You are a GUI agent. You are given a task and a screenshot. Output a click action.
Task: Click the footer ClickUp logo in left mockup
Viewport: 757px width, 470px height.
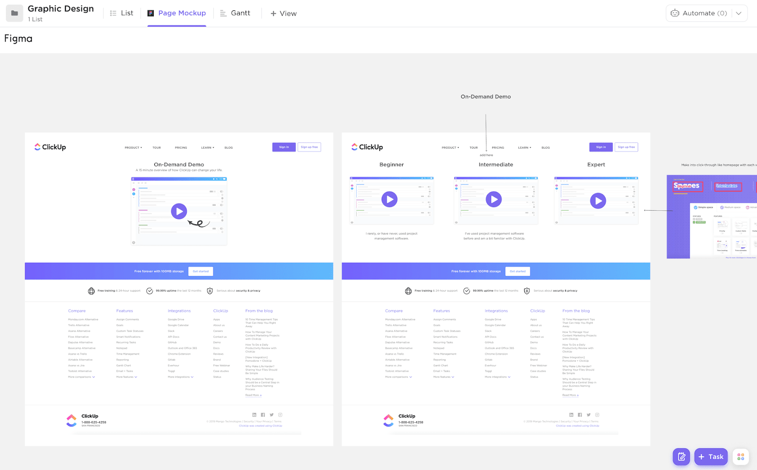tap(71, 420)
